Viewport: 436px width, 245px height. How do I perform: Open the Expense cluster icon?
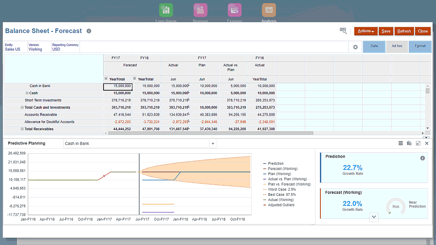234,10
